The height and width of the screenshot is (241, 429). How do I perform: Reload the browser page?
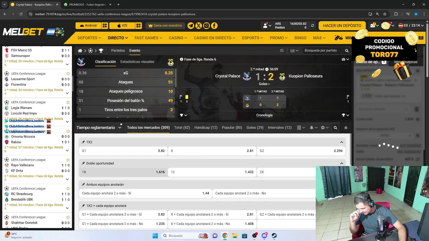click(21, 14)
